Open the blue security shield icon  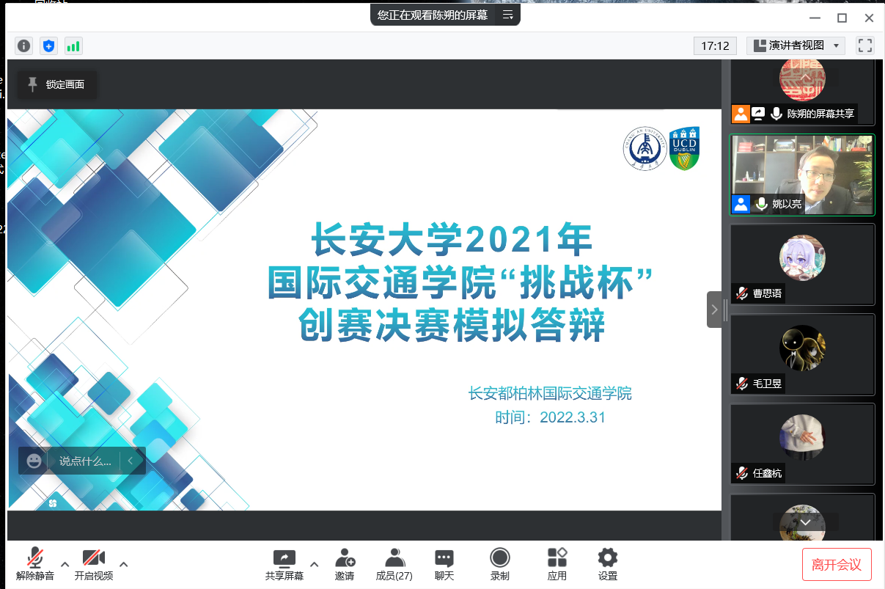(48, 45)
